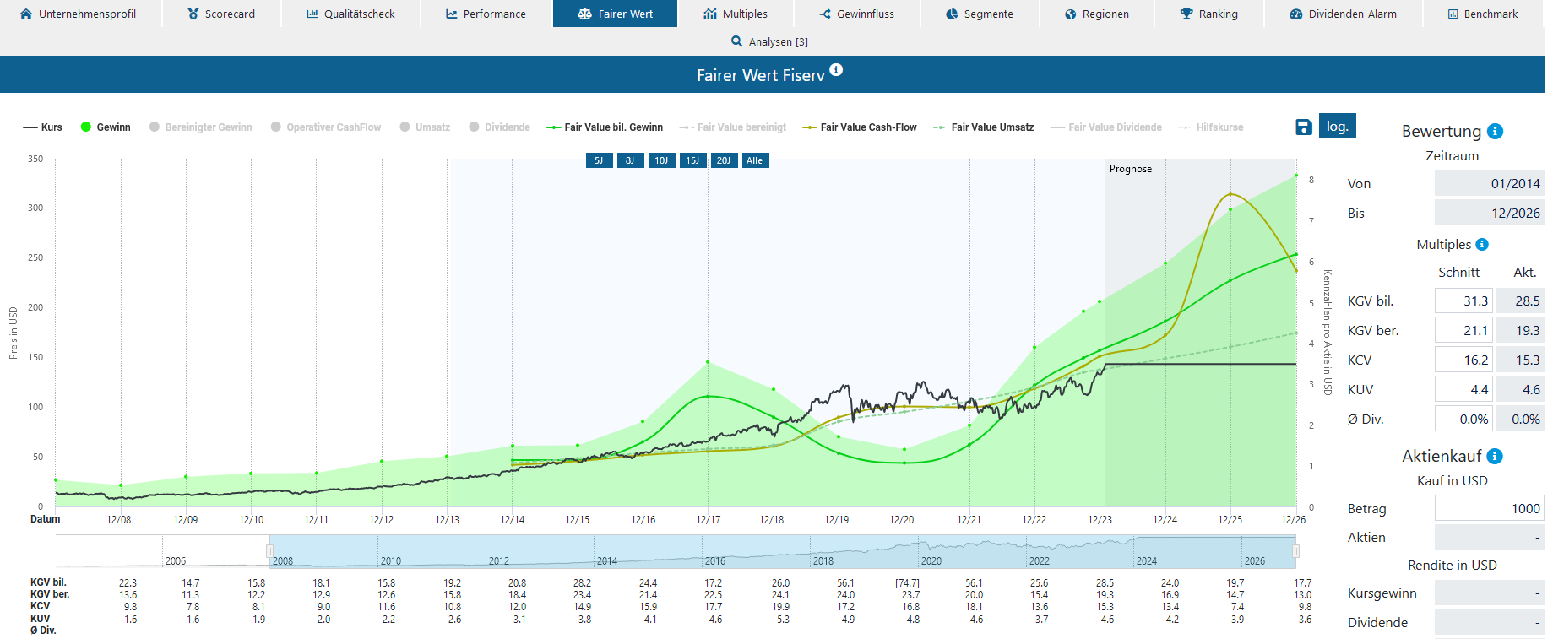Click the right handle of range navigator
Screen dimensions: 1553x639
tap(1295, 551)
